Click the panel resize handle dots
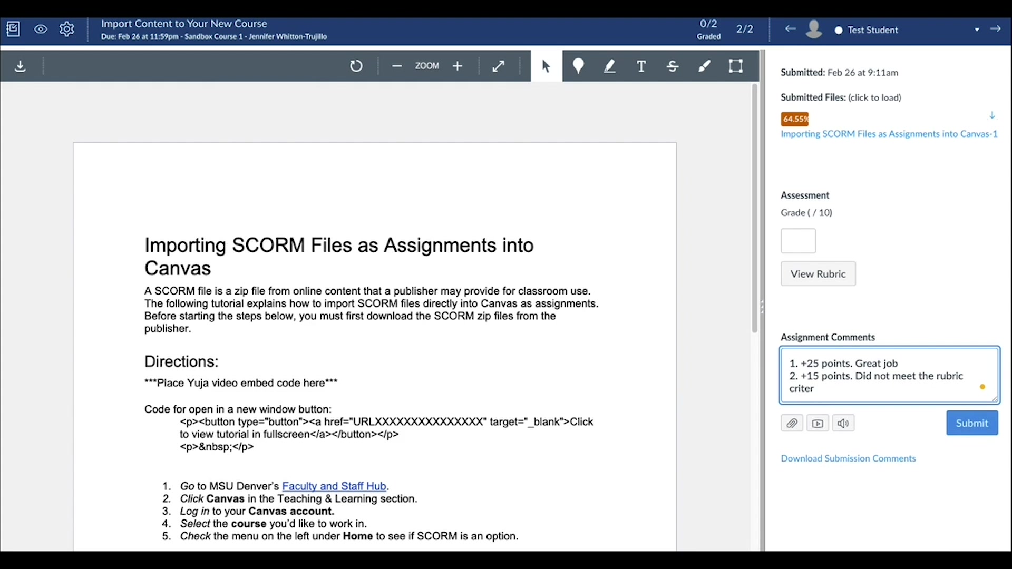1012x569 pixels. [x=762, y=307]
